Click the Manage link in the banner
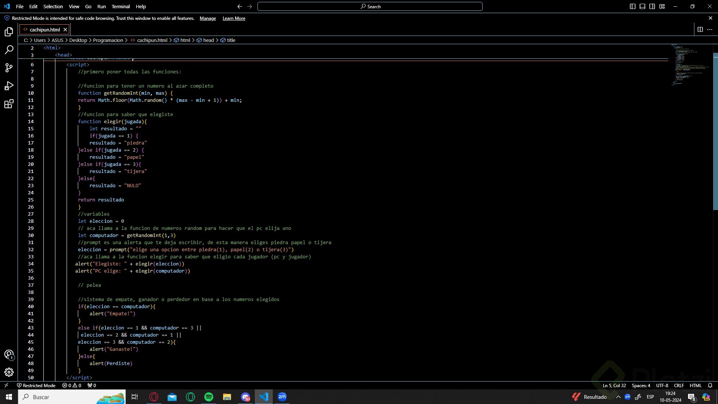Image resolution: width=718 pixels, height=404 pixels. [x=208, y=18]
